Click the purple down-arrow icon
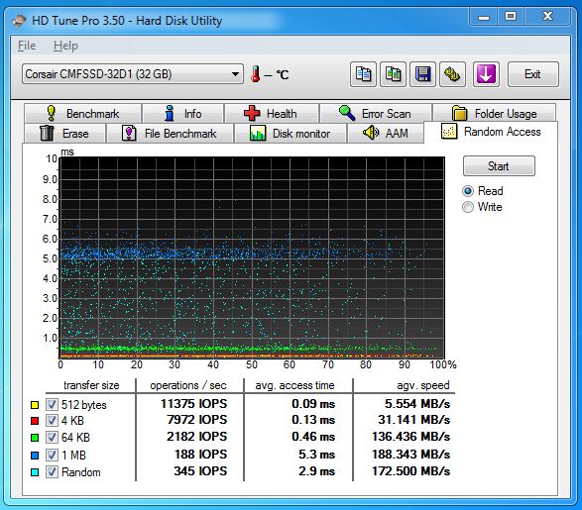 (486, 74)
